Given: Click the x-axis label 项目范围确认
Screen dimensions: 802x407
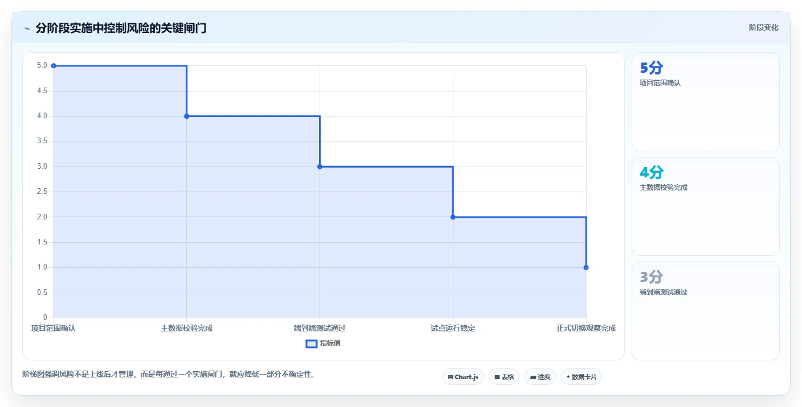Looking at the screenshot, I should tap(54, 328).
